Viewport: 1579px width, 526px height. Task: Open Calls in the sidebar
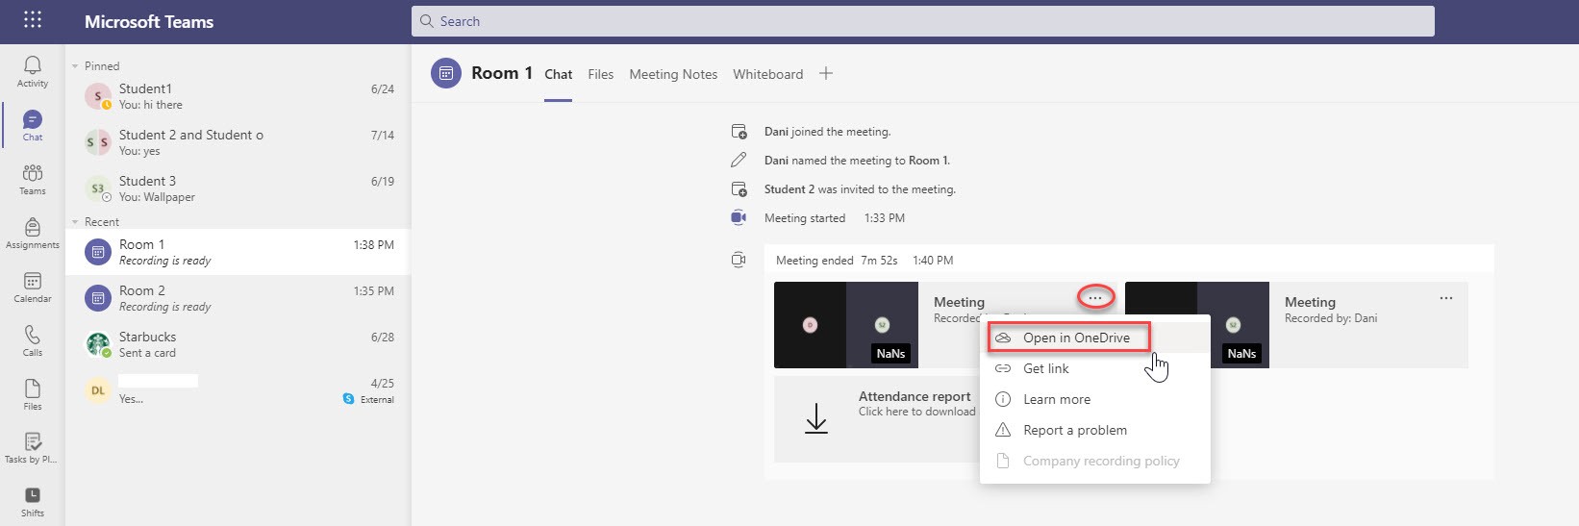(33, 340)
